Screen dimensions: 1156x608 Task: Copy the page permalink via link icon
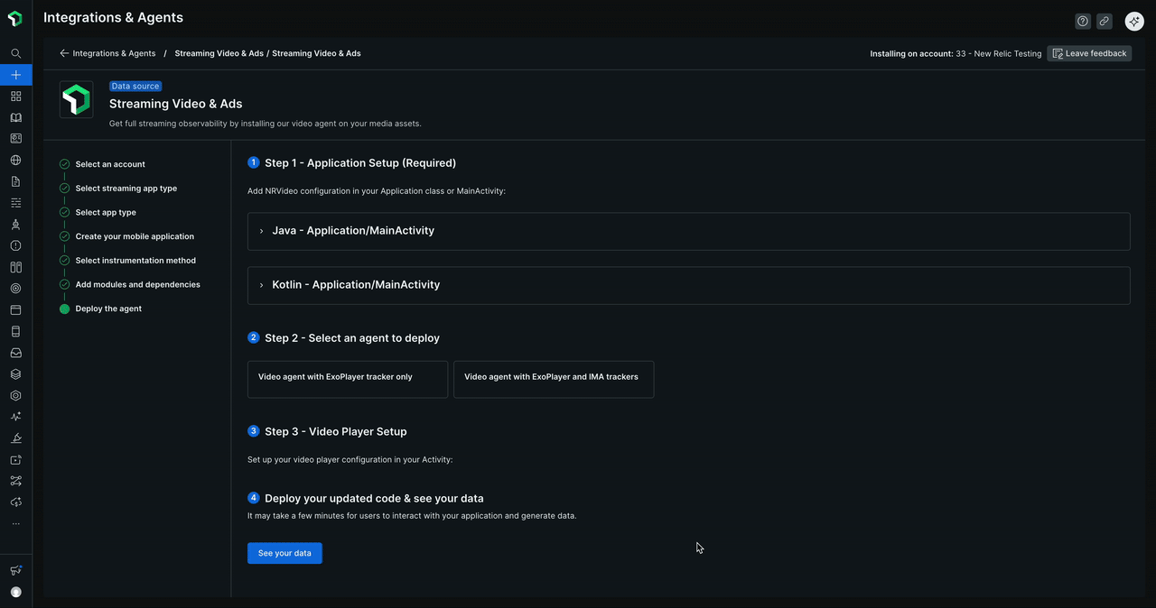point(1104,21)
